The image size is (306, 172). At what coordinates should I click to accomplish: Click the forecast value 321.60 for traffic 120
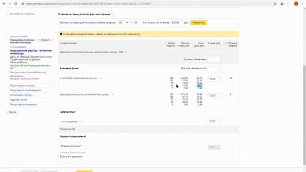point(185,78)
